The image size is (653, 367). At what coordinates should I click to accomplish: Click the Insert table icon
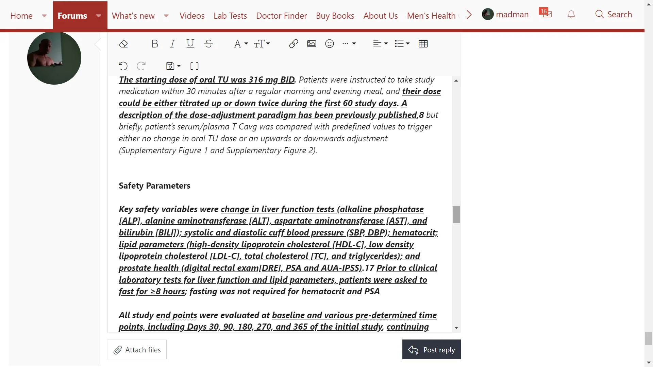[x=423, y=44]
